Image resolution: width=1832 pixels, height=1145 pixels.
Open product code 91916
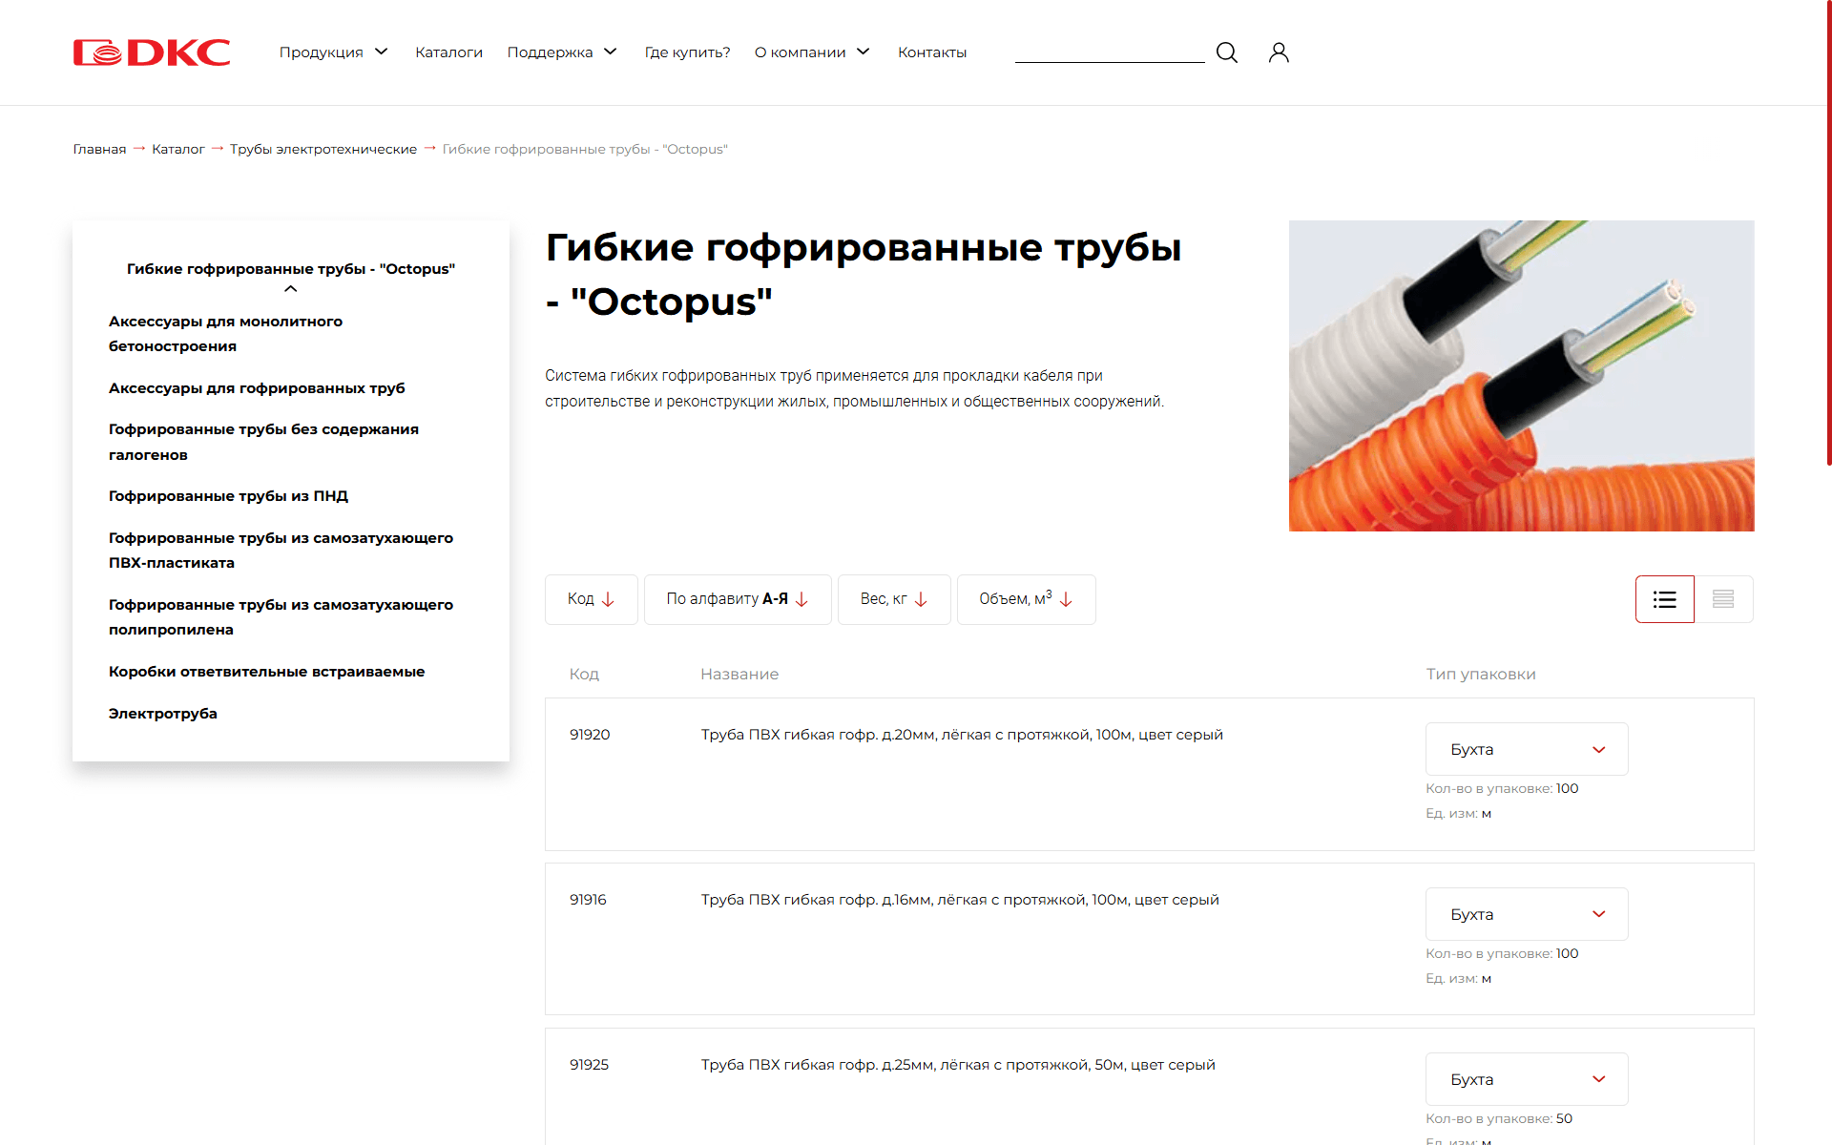click(588, 900)
